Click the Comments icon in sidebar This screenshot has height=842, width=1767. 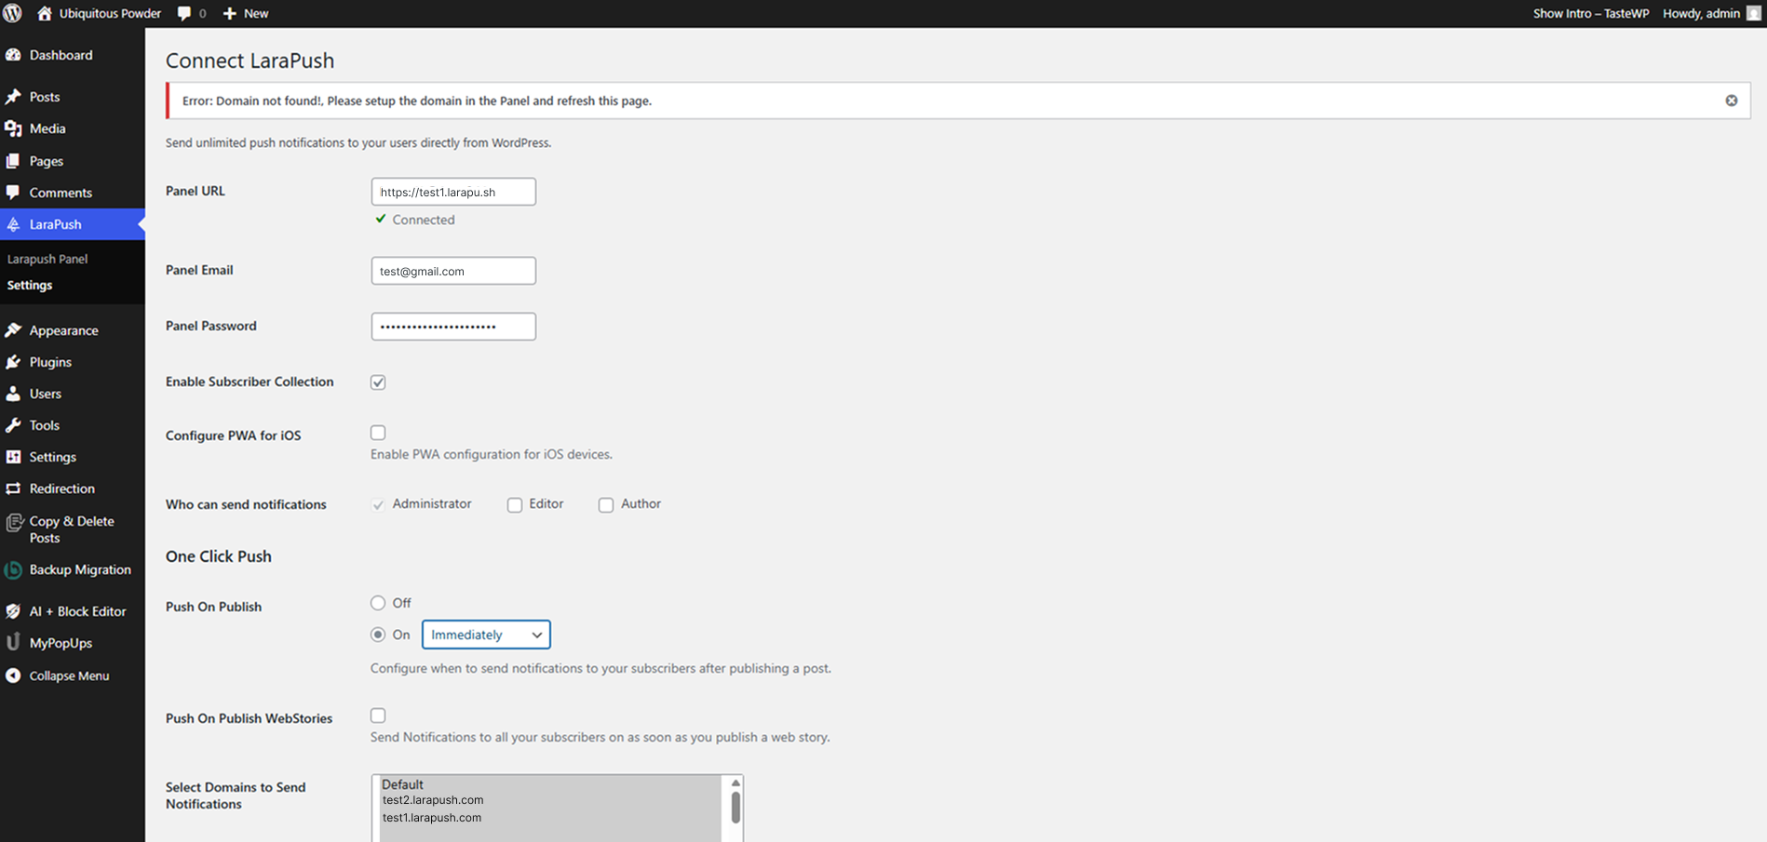[13, 193]
